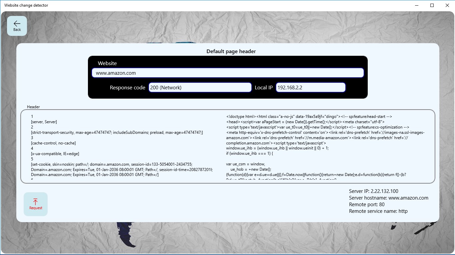Click the 'var ue_t0=ue_t0' script line
The image size is (455, 255).
pyautogui.click(x=318, y=127)
